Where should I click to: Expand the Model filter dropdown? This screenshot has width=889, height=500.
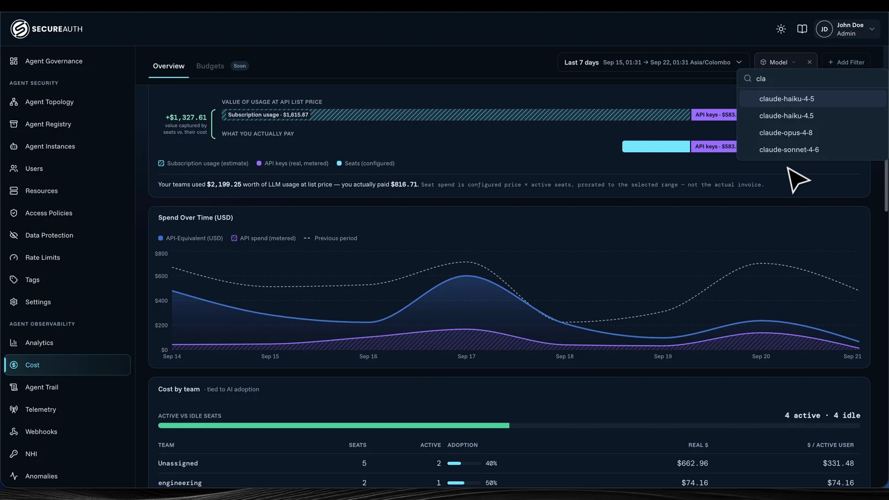pyautogui.click(x=778, y=62)
